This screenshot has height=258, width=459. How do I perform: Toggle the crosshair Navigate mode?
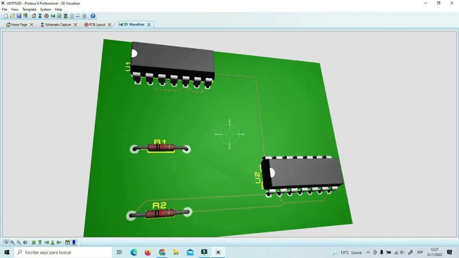click(x=7, y=242)
